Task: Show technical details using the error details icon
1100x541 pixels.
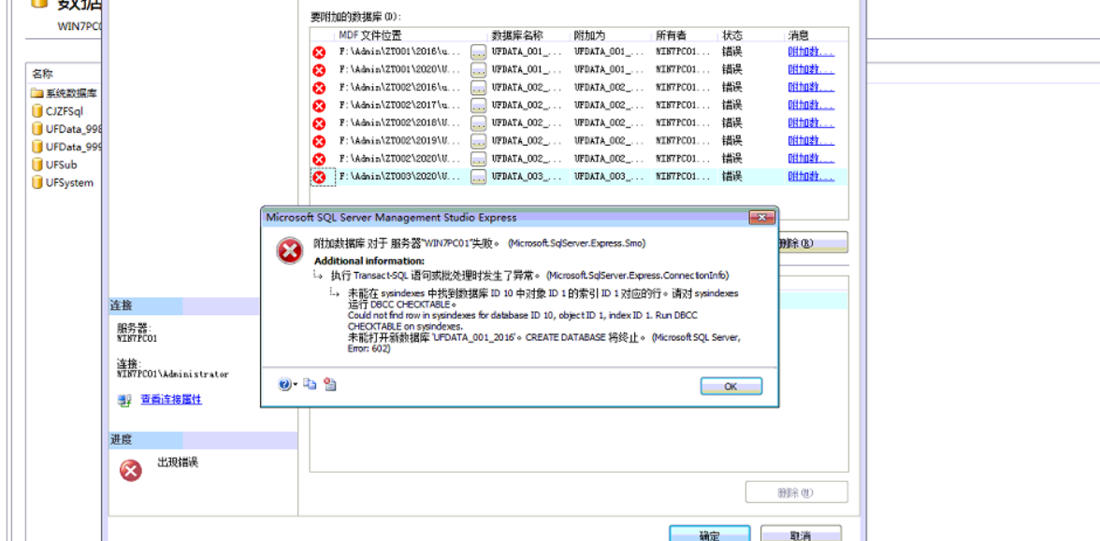Action: coord(330,384)
